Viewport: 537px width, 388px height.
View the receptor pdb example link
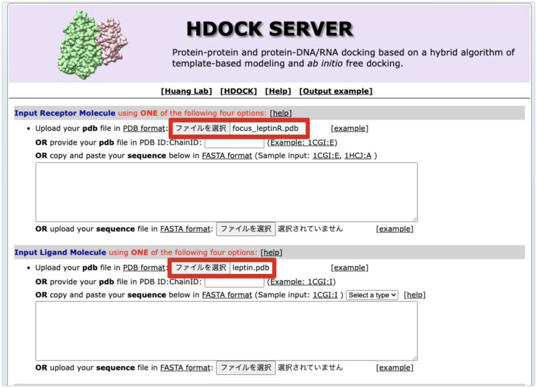point(349,128)
